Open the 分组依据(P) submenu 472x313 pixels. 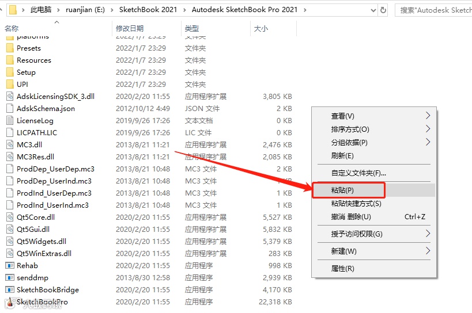point(374,142)
